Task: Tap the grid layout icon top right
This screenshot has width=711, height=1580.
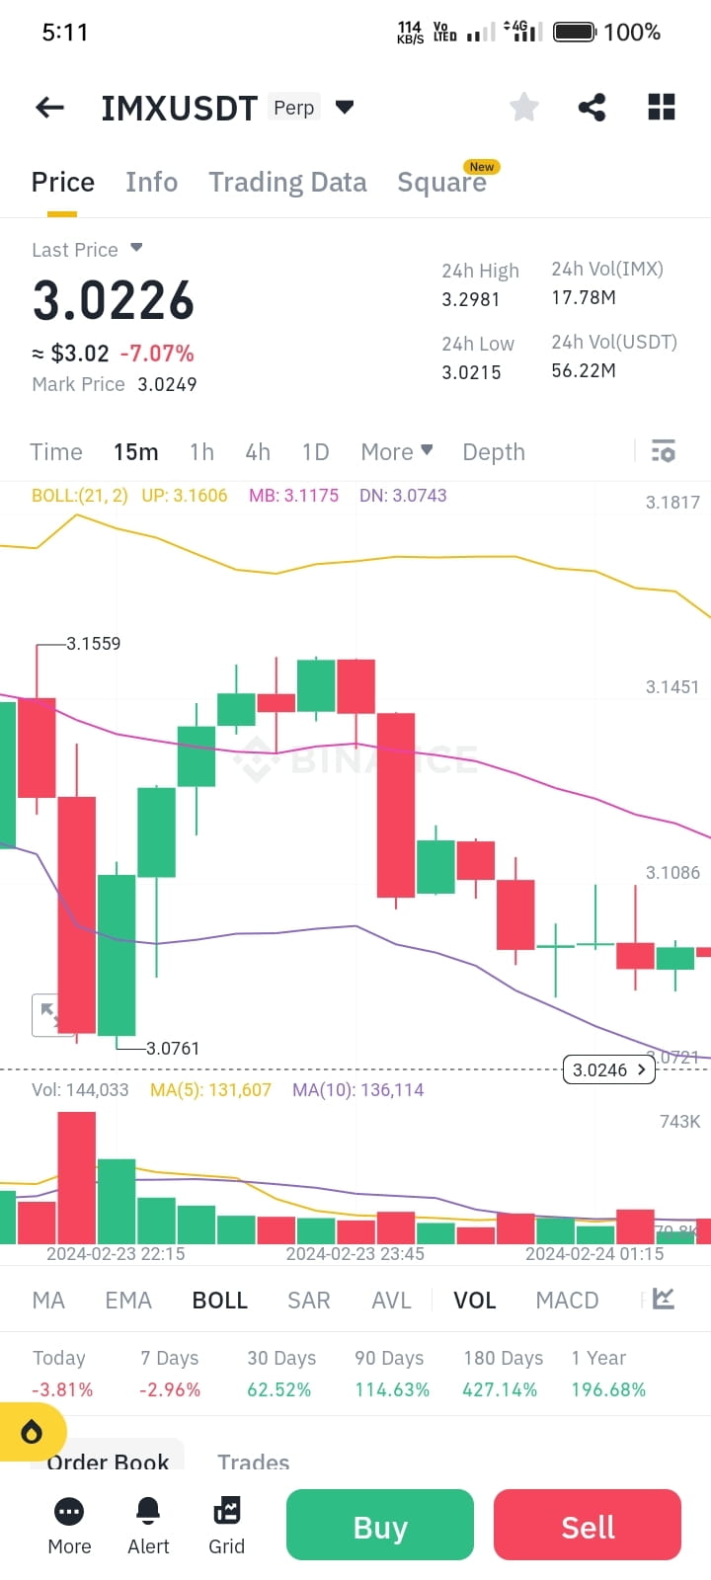Action: (x=661, y=107)
